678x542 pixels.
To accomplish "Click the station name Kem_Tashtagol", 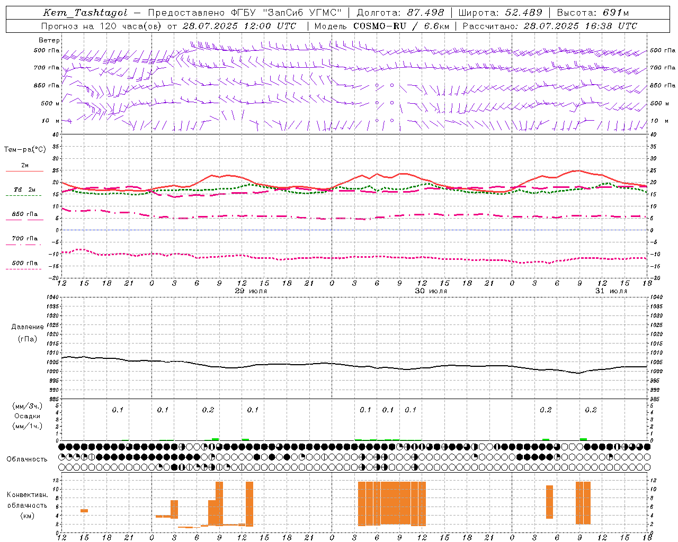I will tap(85, 13).
